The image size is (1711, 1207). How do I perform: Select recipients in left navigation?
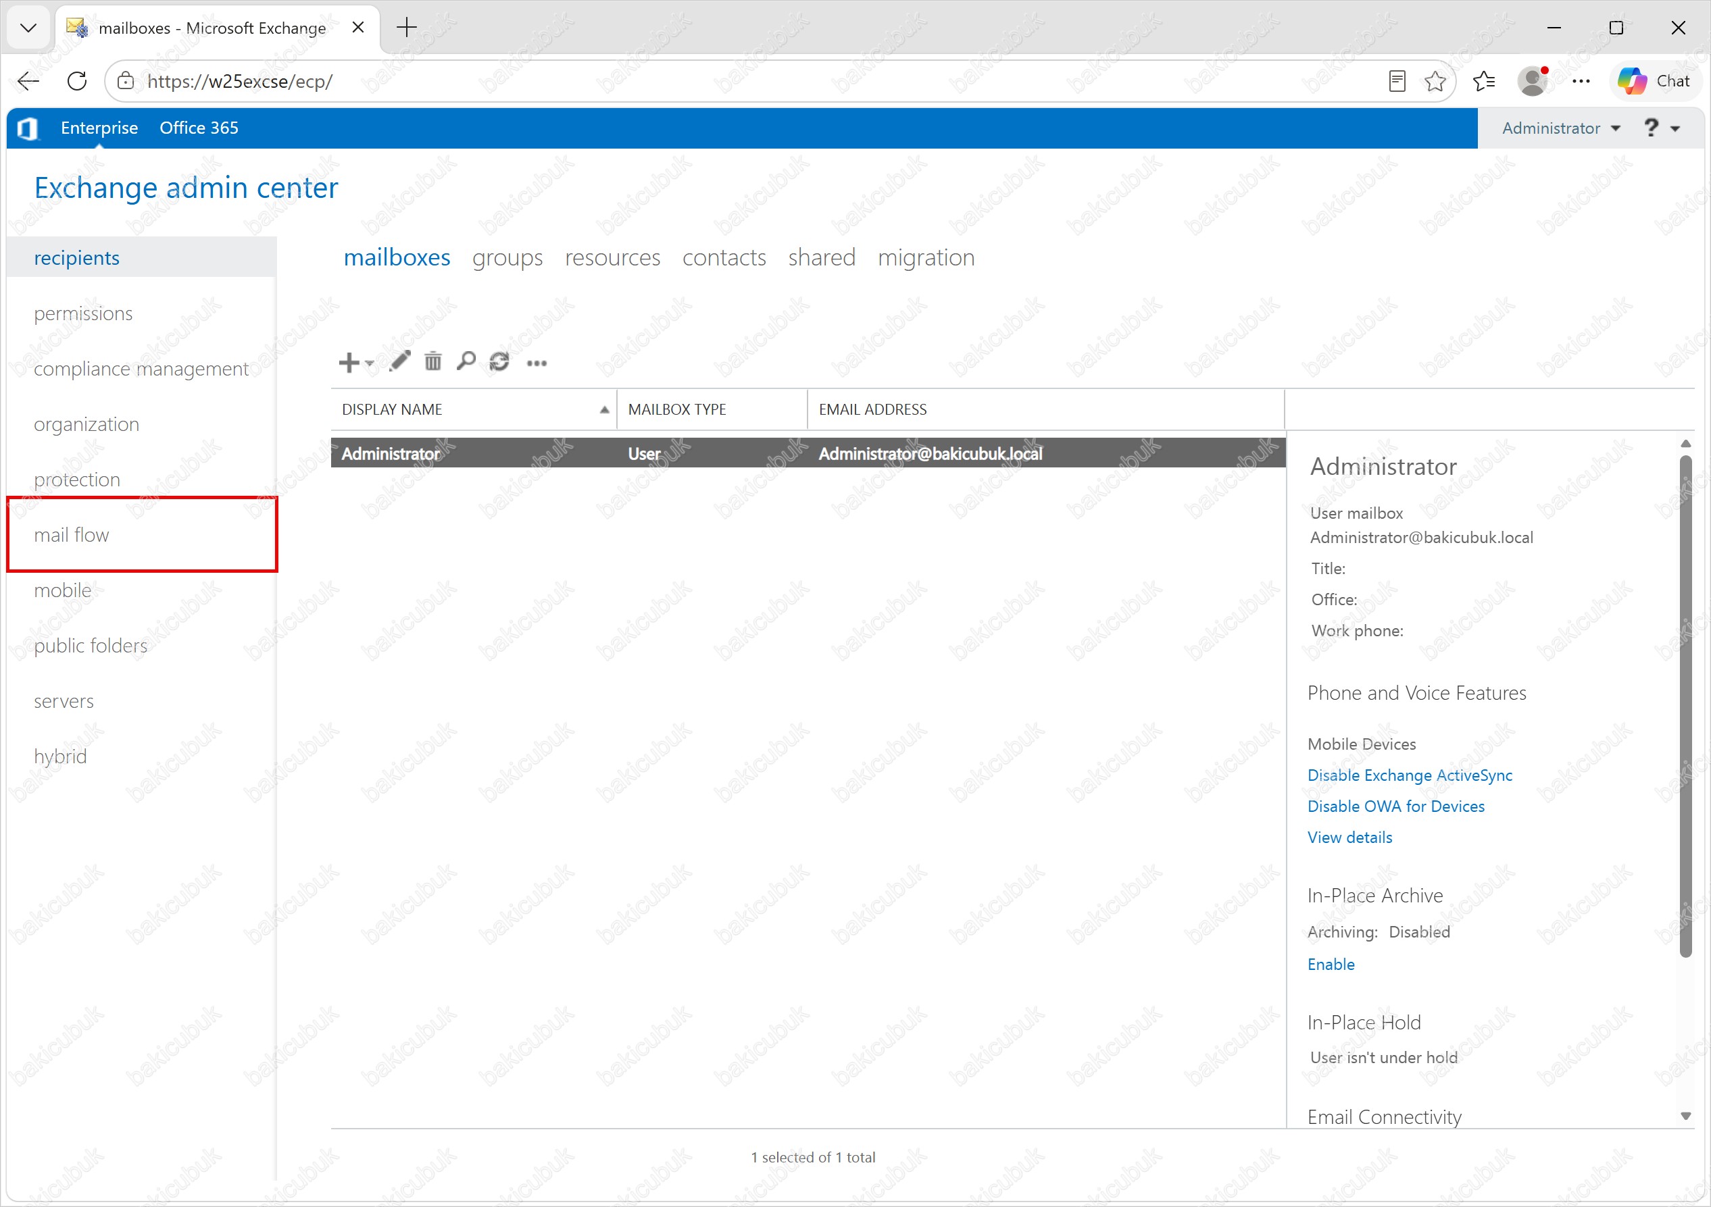pyautogui.click(x=142, y=258)
